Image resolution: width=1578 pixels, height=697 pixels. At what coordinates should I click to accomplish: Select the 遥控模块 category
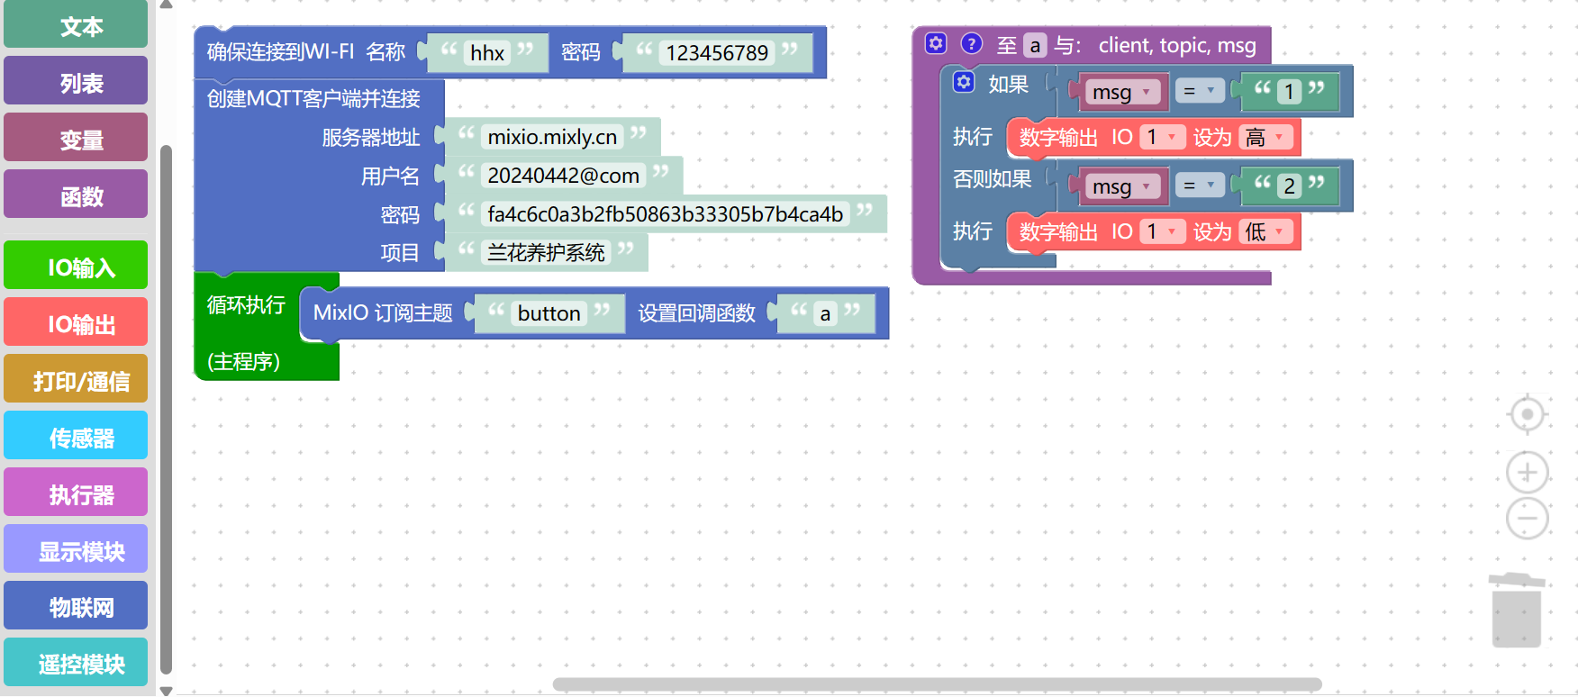[x=76, y=663]
